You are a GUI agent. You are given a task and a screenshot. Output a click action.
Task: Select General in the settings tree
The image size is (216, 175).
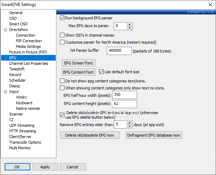(x=16, y=13)
